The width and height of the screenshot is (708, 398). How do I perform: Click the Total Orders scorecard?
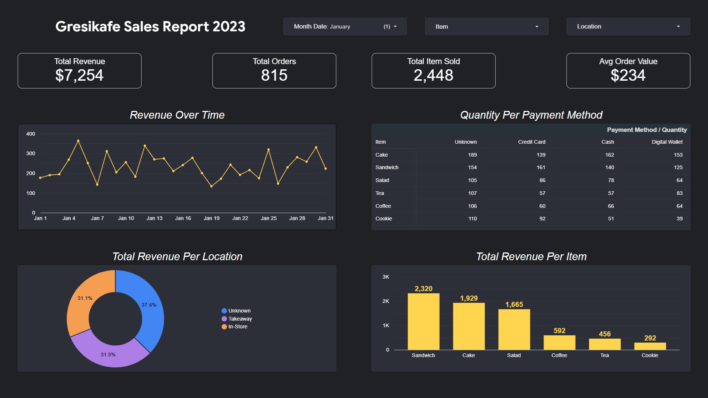click(274, 70)
